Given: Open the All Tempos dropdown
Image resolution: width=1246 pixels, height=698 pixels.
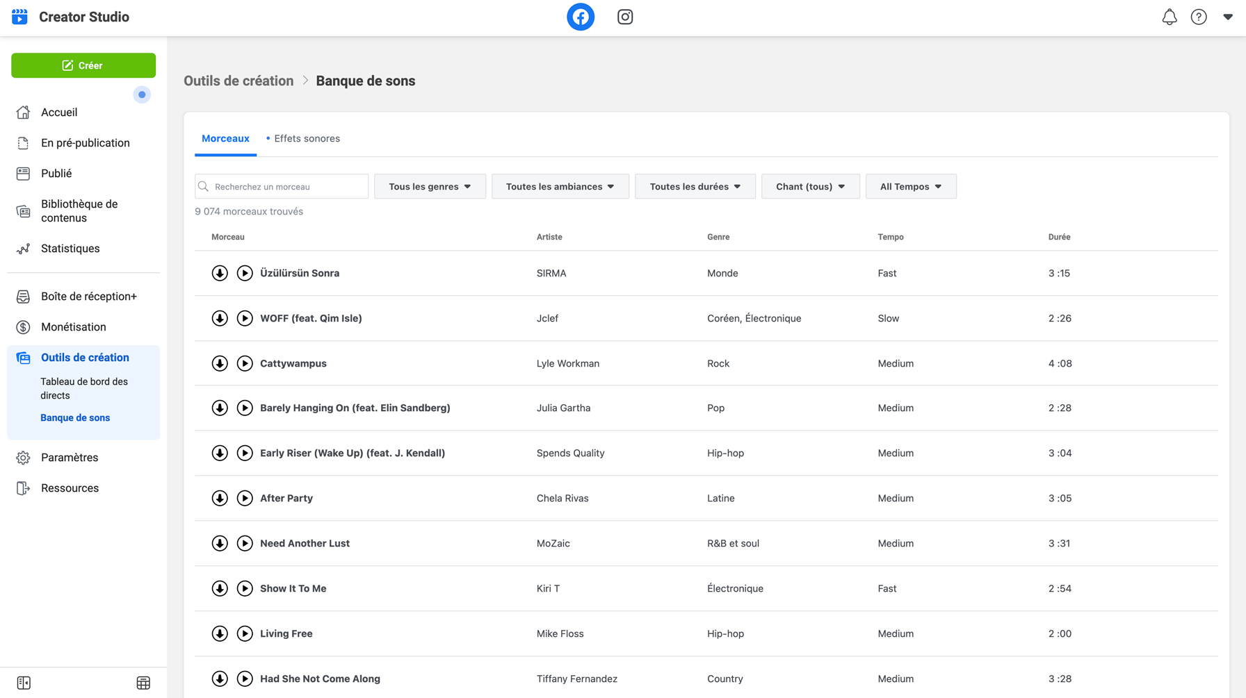Looking at the screenshot, I should point(911,186).
